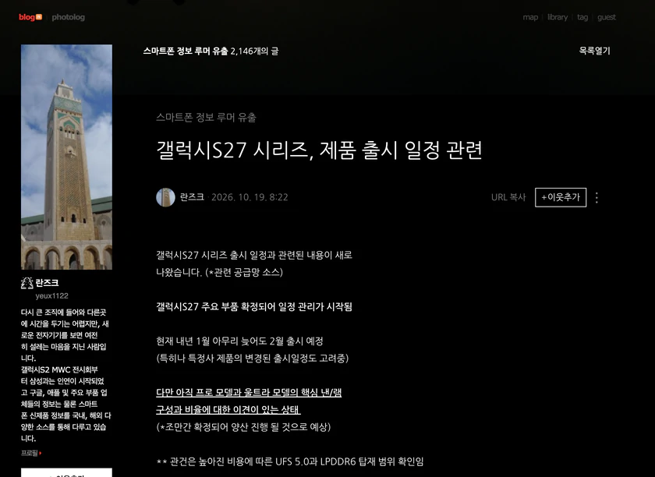Open the more options three-dot menu
Image resolution: width=655 pixels, height=477 pixels.
(x=597, y=197)
